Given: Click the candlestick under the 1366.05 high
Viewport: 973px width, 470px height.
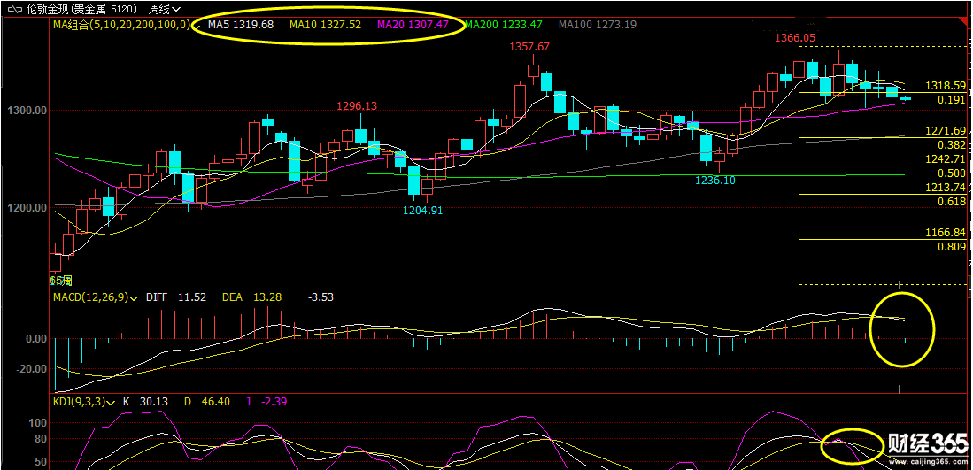Looking at the screenshot, I should click(799, 68).
